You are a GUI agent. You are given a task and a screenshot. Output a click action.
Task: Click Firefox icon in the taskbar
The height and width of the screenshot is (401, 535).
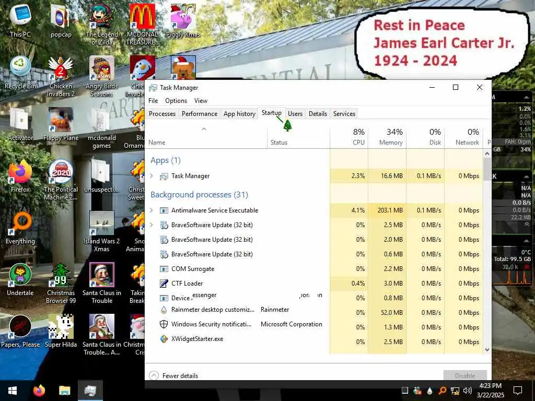[x=39, y=391]
